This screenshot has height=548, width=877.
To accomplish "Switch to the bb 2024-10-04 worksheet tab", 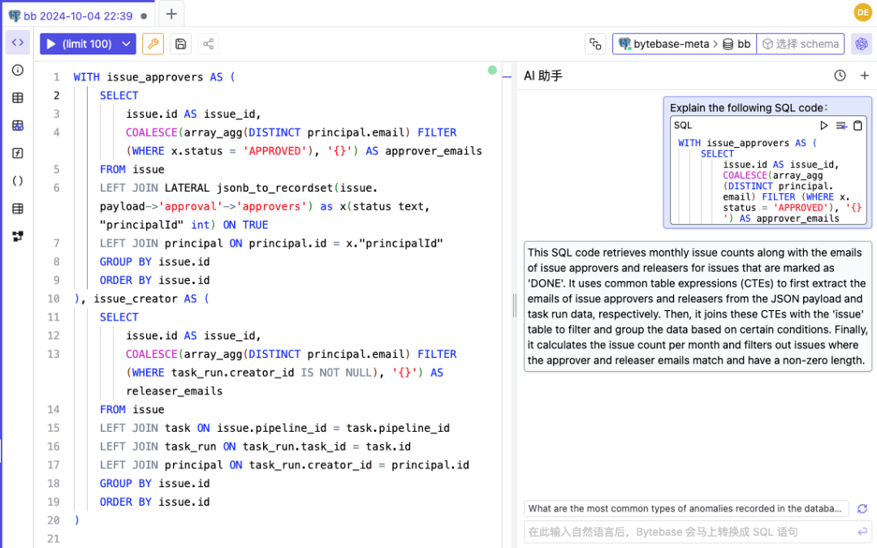I will click(73, 14).
